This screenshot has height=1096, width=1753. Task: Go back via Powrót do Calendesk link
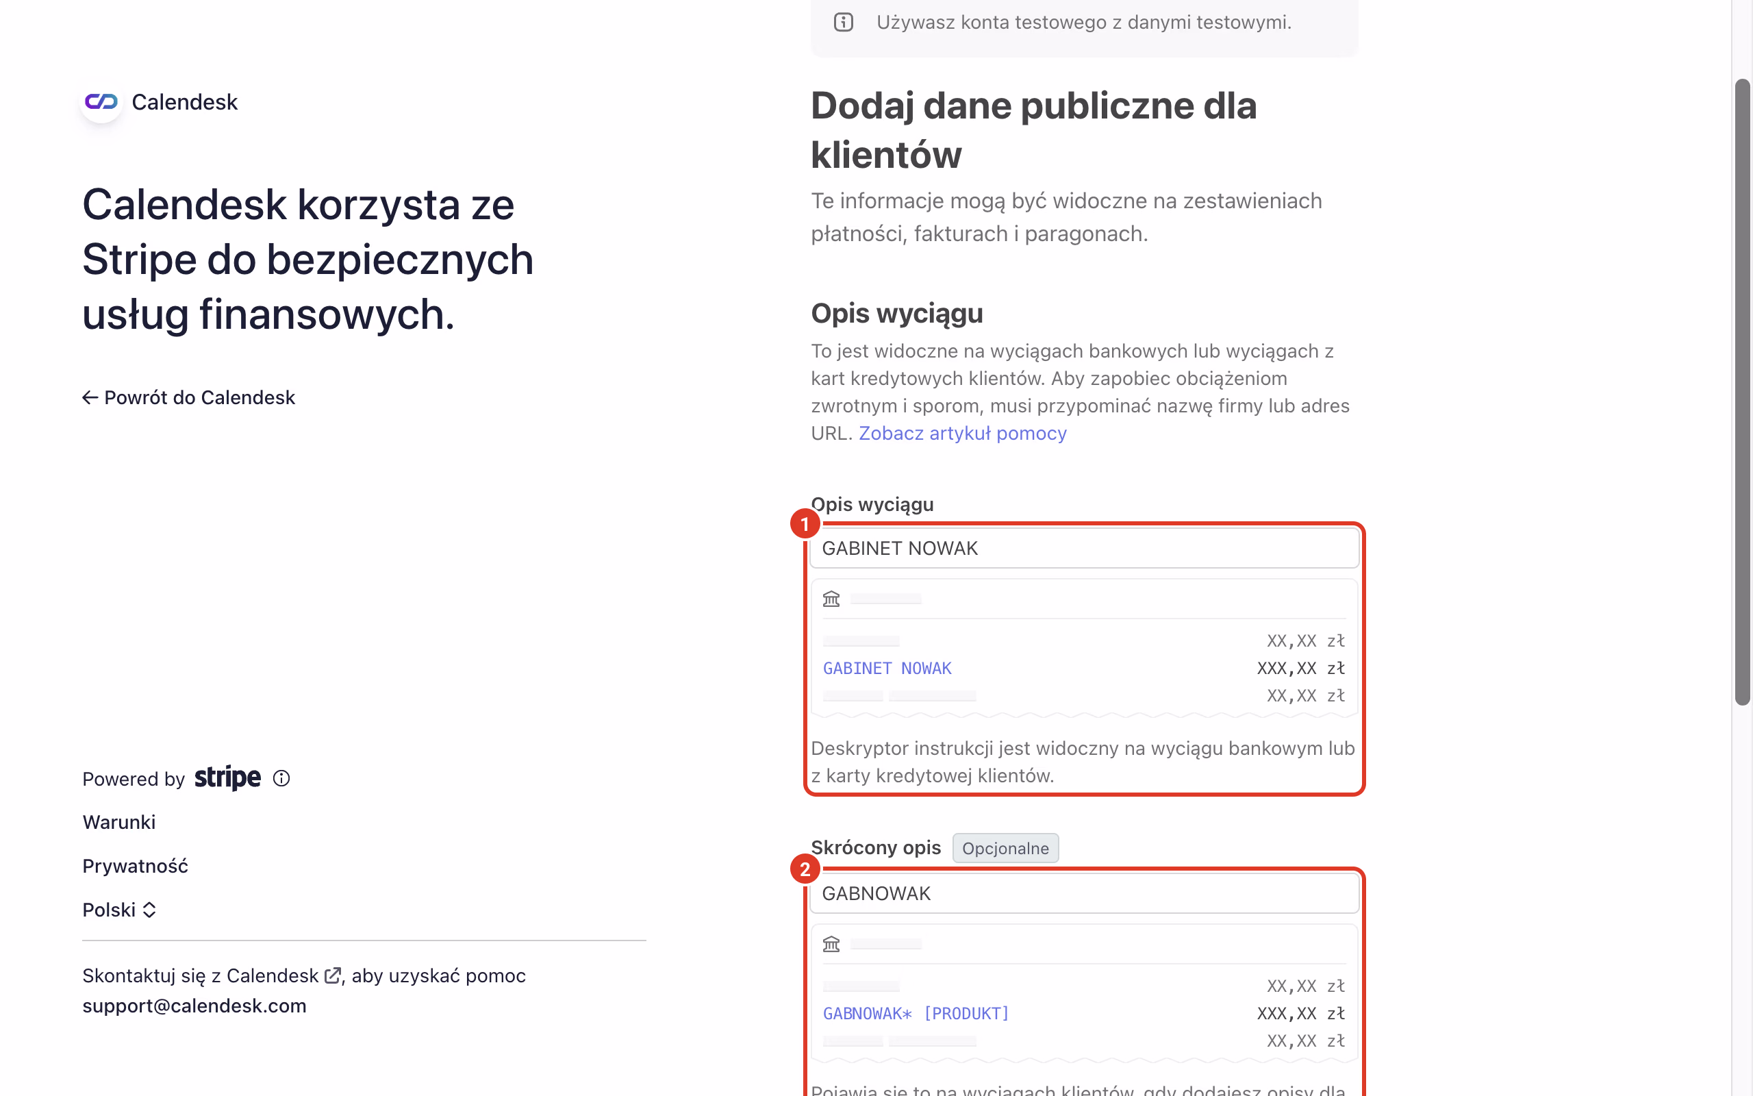tap(188, 397)
